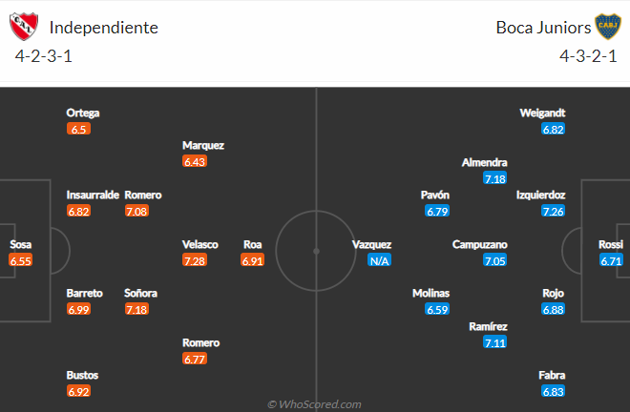
Task: Click the Boca Juniors club crest icon
Action: coord(607,27)
